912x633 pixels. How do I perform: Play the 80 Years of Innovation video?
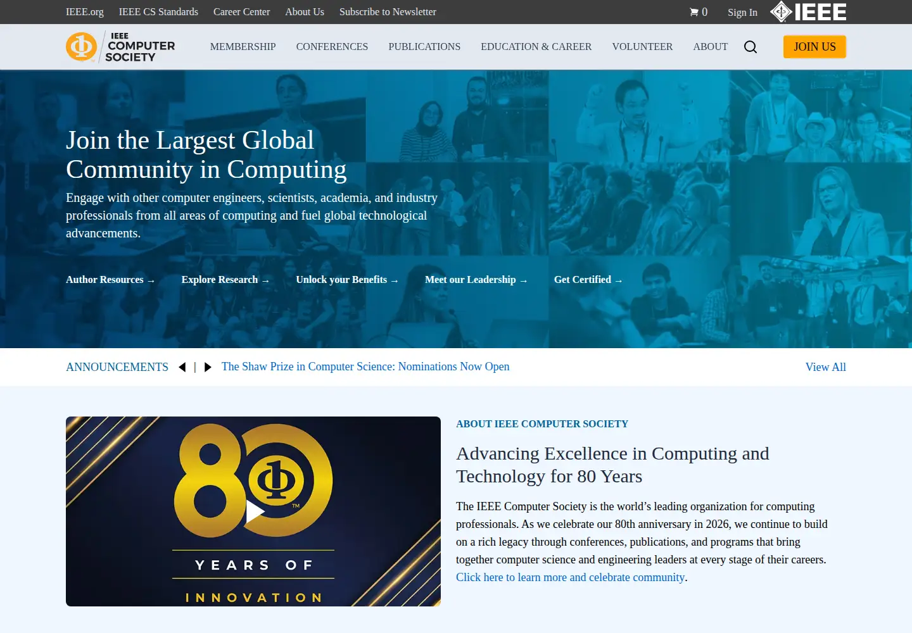click(x=255, y=511)
